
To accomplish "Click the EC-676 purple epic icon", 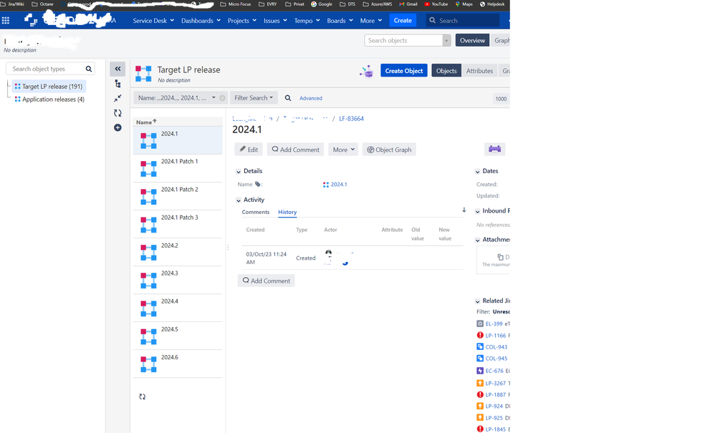I will (480, 371).
